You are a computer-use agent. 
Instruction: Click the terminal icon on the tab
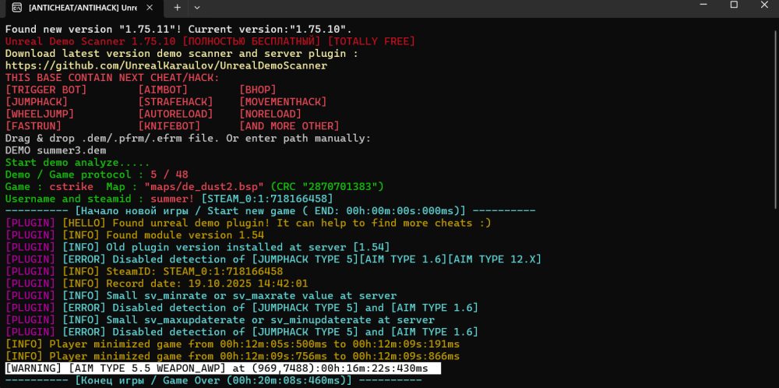point(16,7)
